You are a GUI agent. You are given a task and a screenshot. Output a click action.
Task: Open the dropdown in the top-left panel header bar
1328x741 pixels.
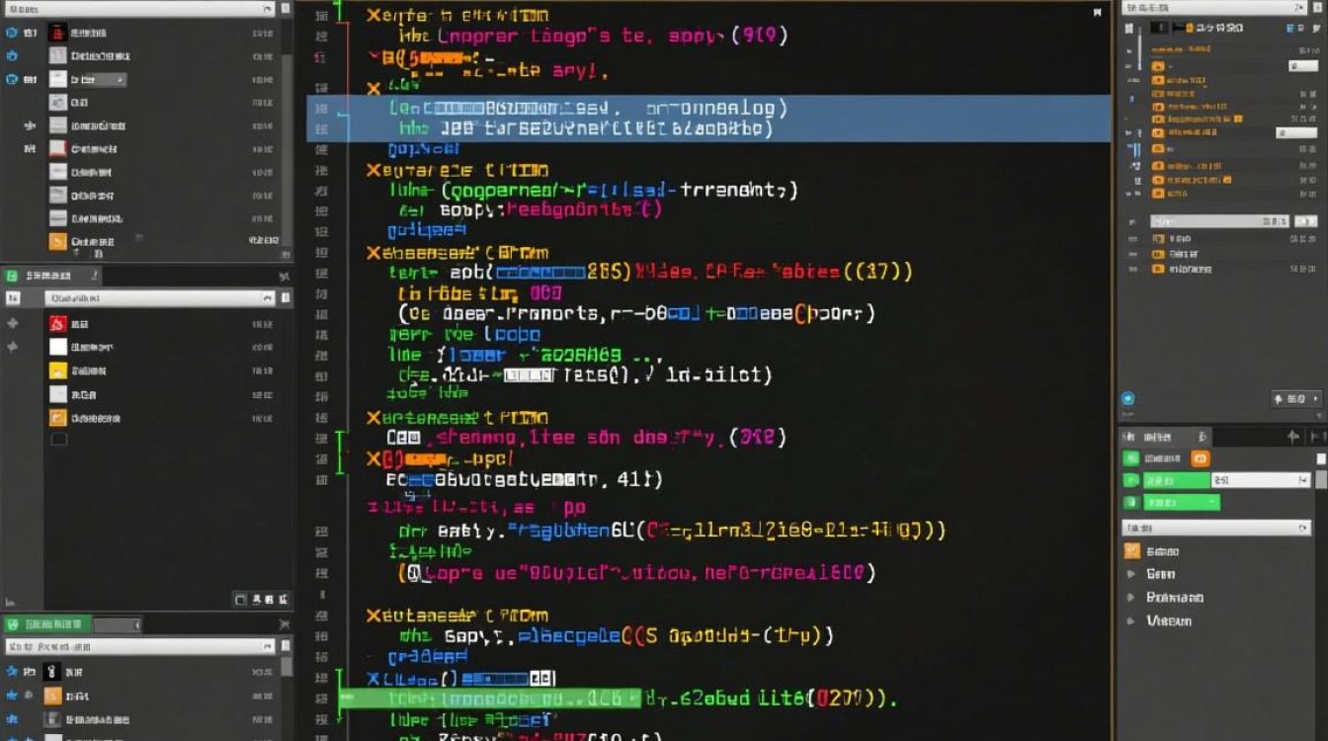point(267,9)
